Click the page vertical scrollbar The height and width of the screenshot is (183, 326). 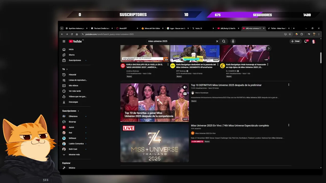pos(321,58)
